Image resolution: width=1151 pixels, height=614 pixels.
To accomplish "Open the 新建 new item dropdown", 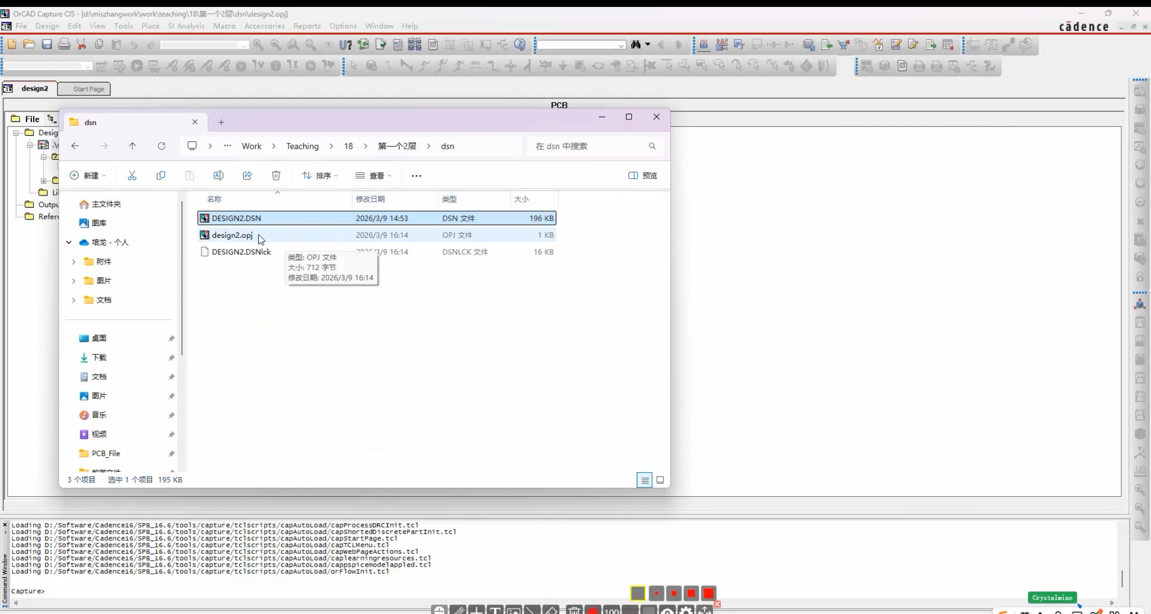I will tap(88, 175).
